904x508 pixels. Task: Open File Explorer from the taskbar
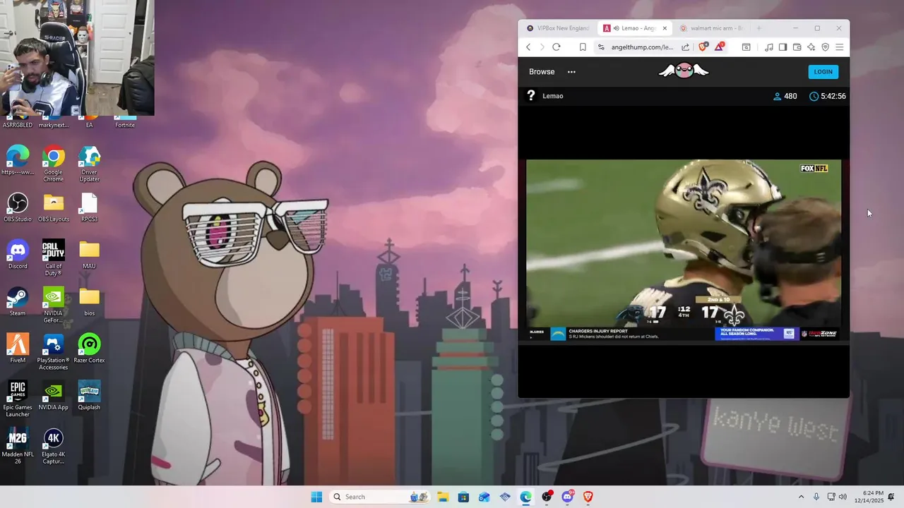(x=443, y=497)
